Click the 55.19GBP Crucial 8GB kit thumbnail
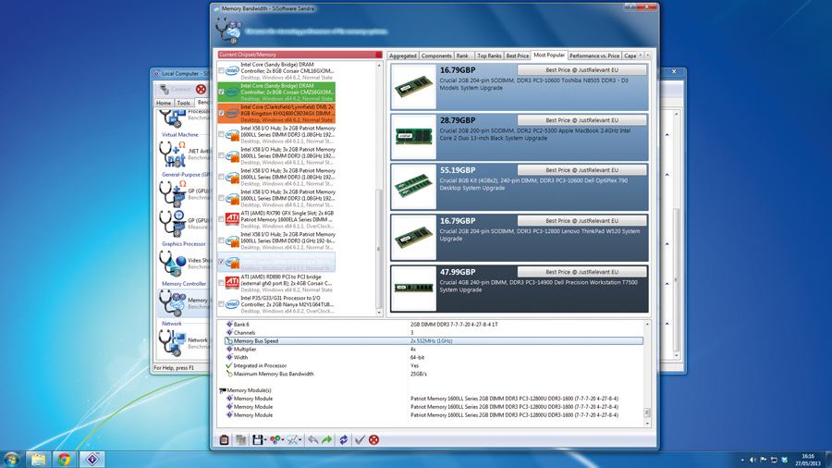Viewport: 832px width, 468px height. tap(413, 188)
